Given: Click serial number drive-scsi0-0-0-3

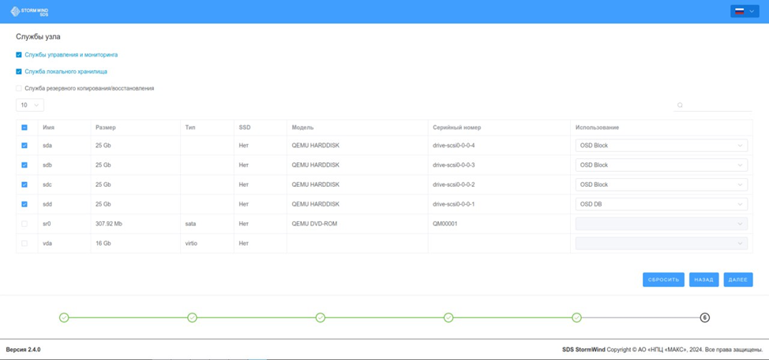Looking at the screenshot, I should coord(454,165).
